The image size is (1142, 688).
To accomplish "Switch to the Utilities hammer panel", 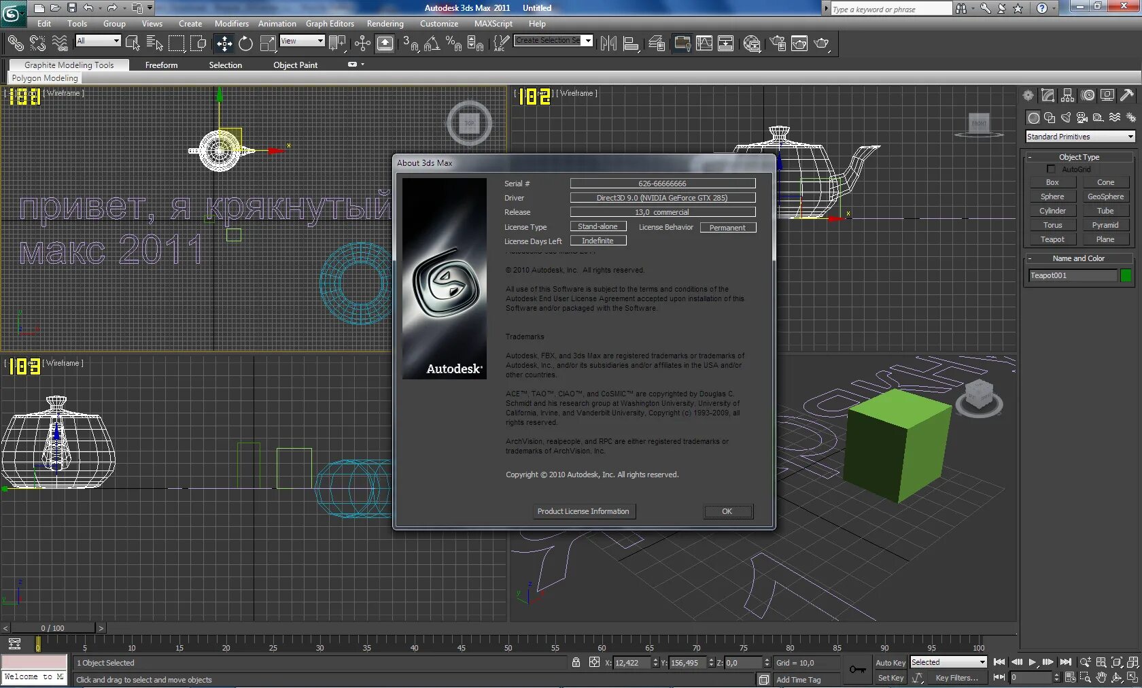I will [1127, 95].
